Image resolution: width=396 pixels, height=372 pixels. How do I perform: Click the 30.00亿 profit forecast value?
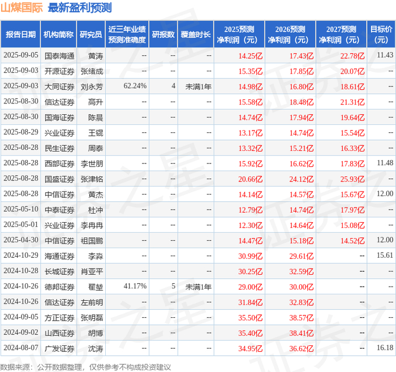(302, 287)
